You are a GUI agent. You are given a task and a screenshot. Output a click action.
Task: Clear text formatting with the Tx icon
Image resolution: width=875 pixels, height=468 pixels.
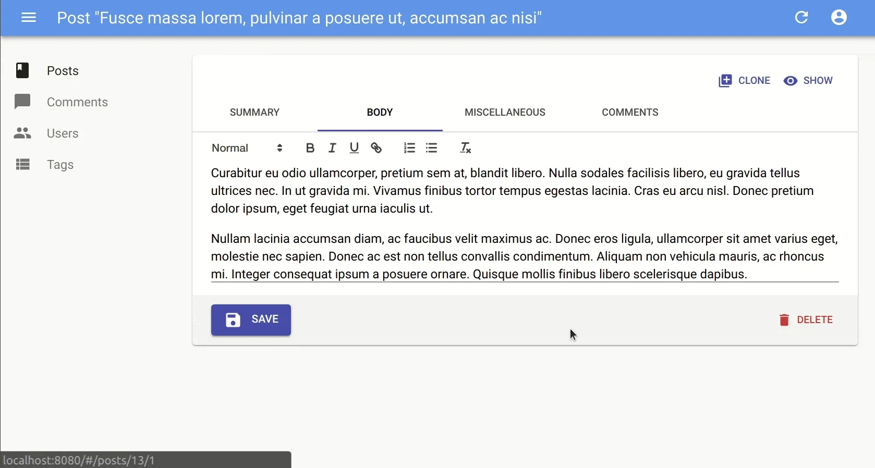point(465,148)
